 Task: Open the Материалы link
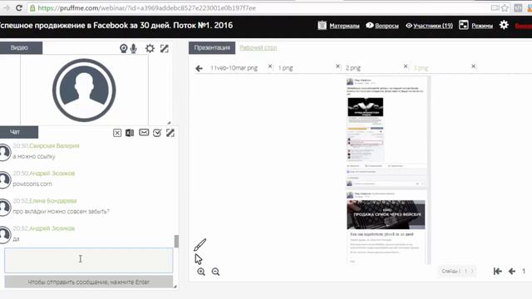[344, 26]
